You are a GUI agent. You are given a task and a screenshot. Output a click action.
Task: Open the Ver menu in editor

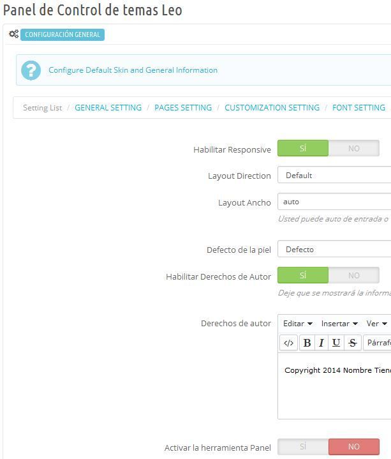click(x=377, y=324)
